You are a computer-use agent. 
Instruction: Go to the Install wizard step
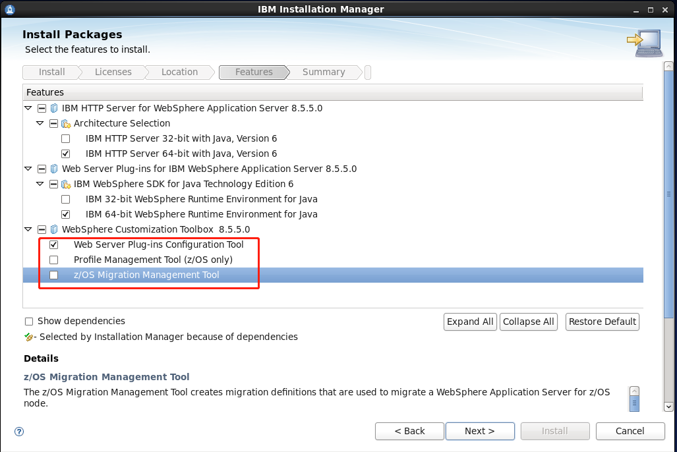[51, 72]
